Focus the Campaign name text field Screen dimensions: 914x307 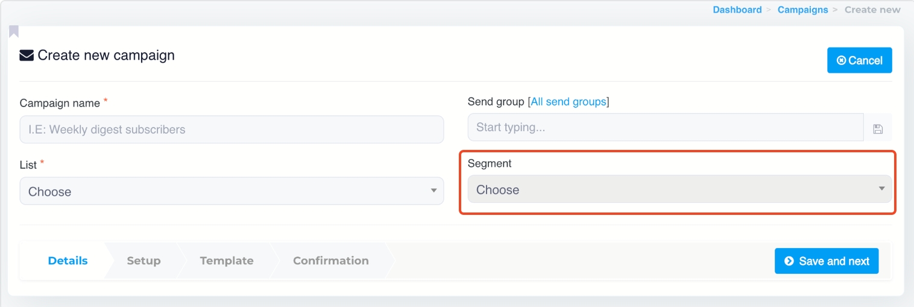click(232, 129)
